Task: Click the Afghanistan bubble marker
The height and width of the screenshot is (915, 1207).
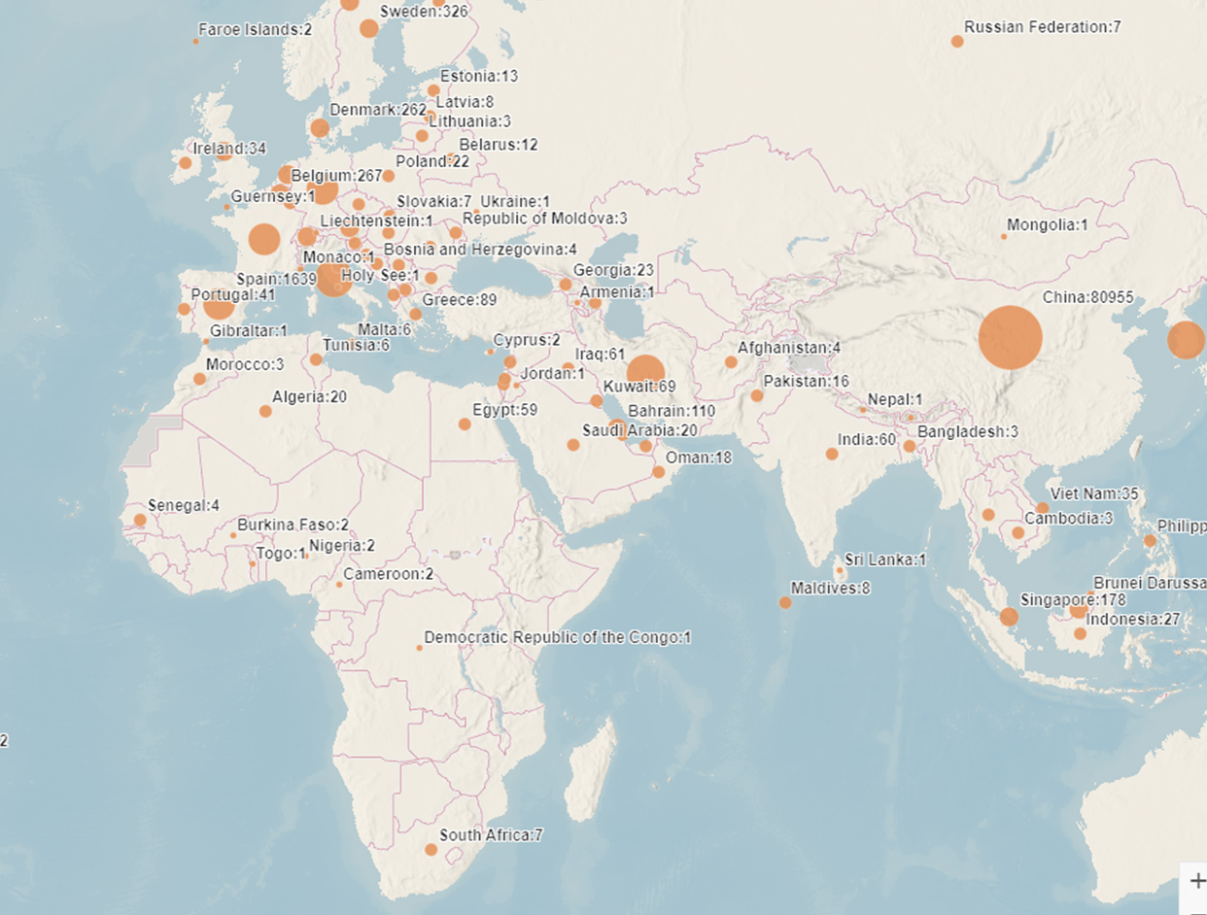Action: click(x=731, y=362)
